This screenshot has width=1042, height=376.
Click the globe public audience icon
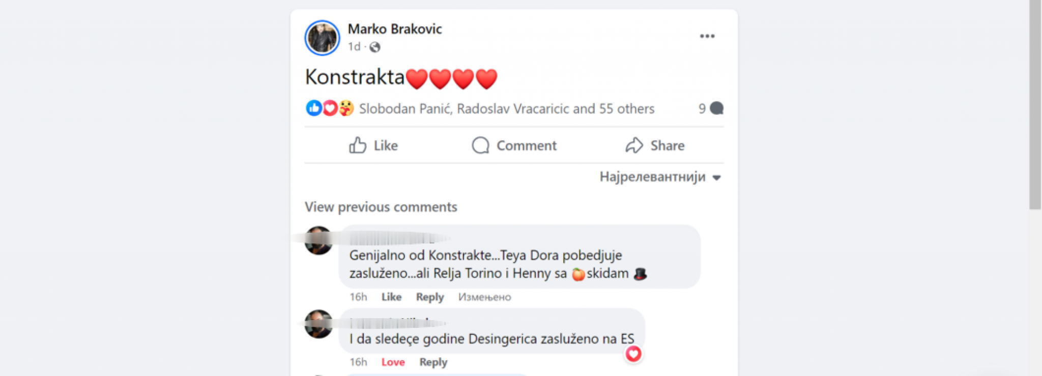click(x=375, y=47)
